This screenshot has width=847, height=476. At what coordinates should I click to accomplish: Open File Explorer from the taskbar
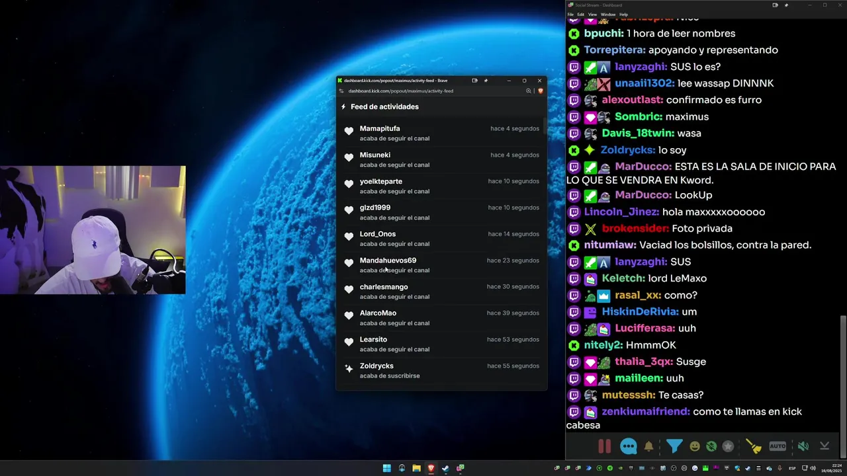[x=416, y=468]
